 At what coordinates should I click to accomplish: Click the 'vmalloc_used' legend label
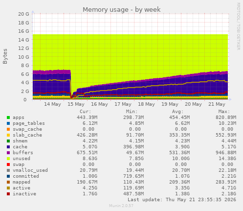point(30,170)
